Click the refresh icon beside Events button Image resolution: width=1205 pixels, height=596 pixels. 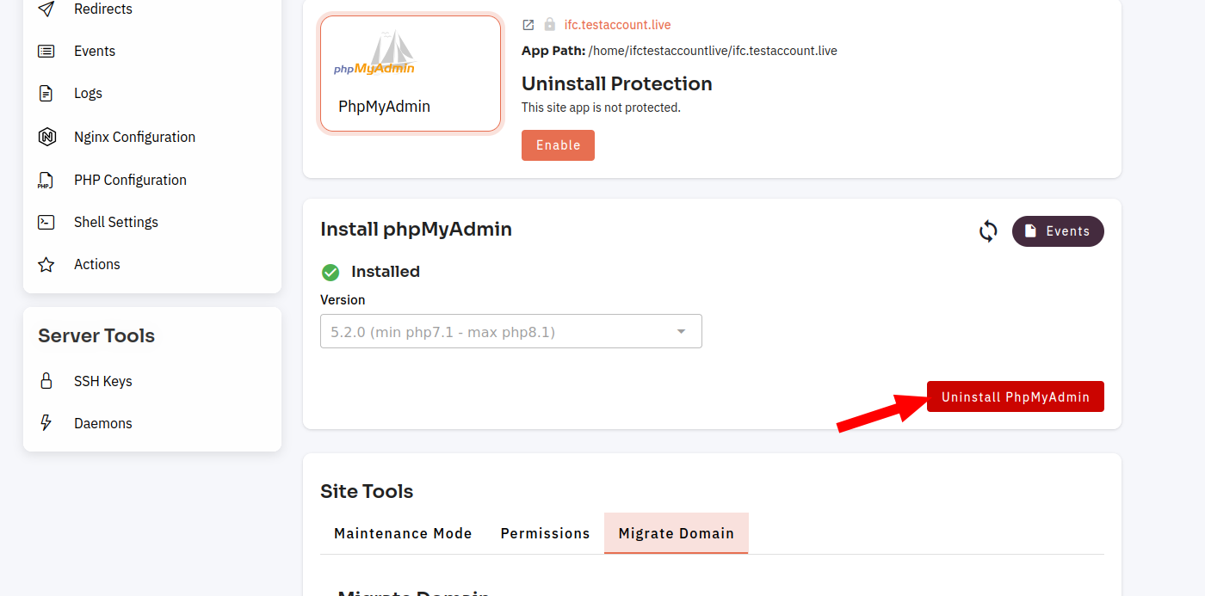coord(988,231)
